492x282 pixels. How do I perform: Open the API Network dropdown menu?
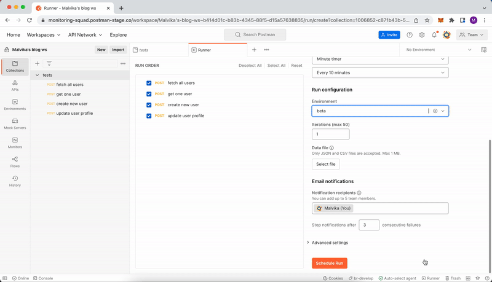(x=85, y=35)
